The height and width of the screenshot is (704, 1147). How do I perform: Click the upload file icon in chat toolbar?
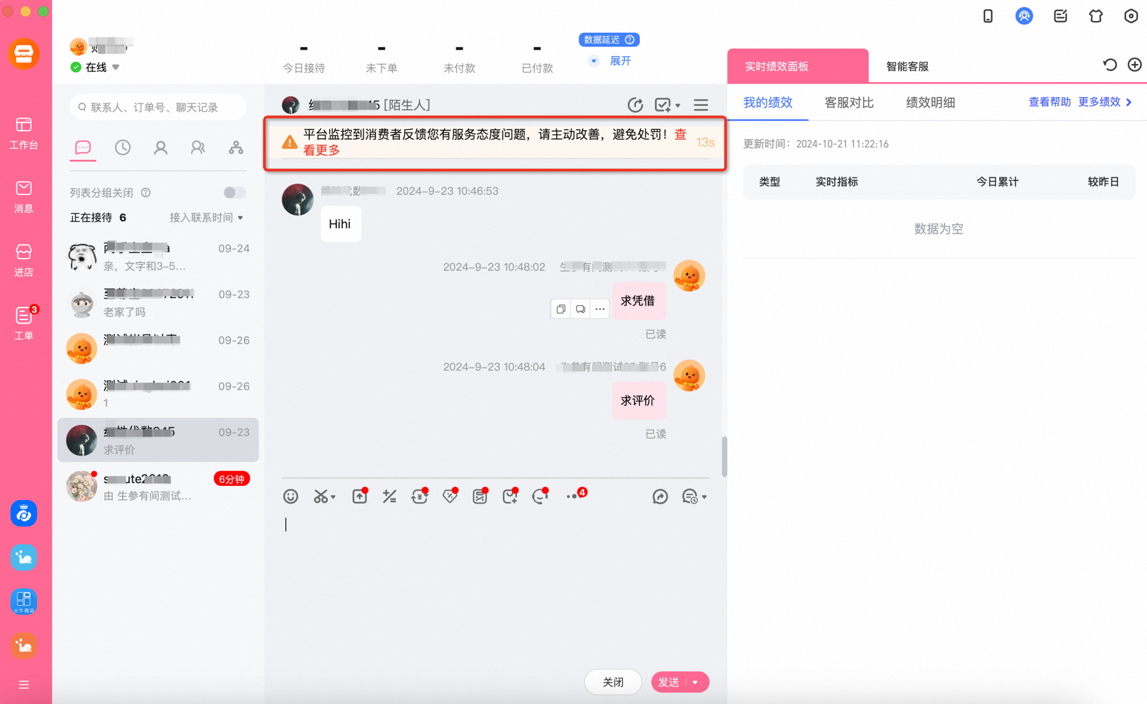tap(360, 496)
